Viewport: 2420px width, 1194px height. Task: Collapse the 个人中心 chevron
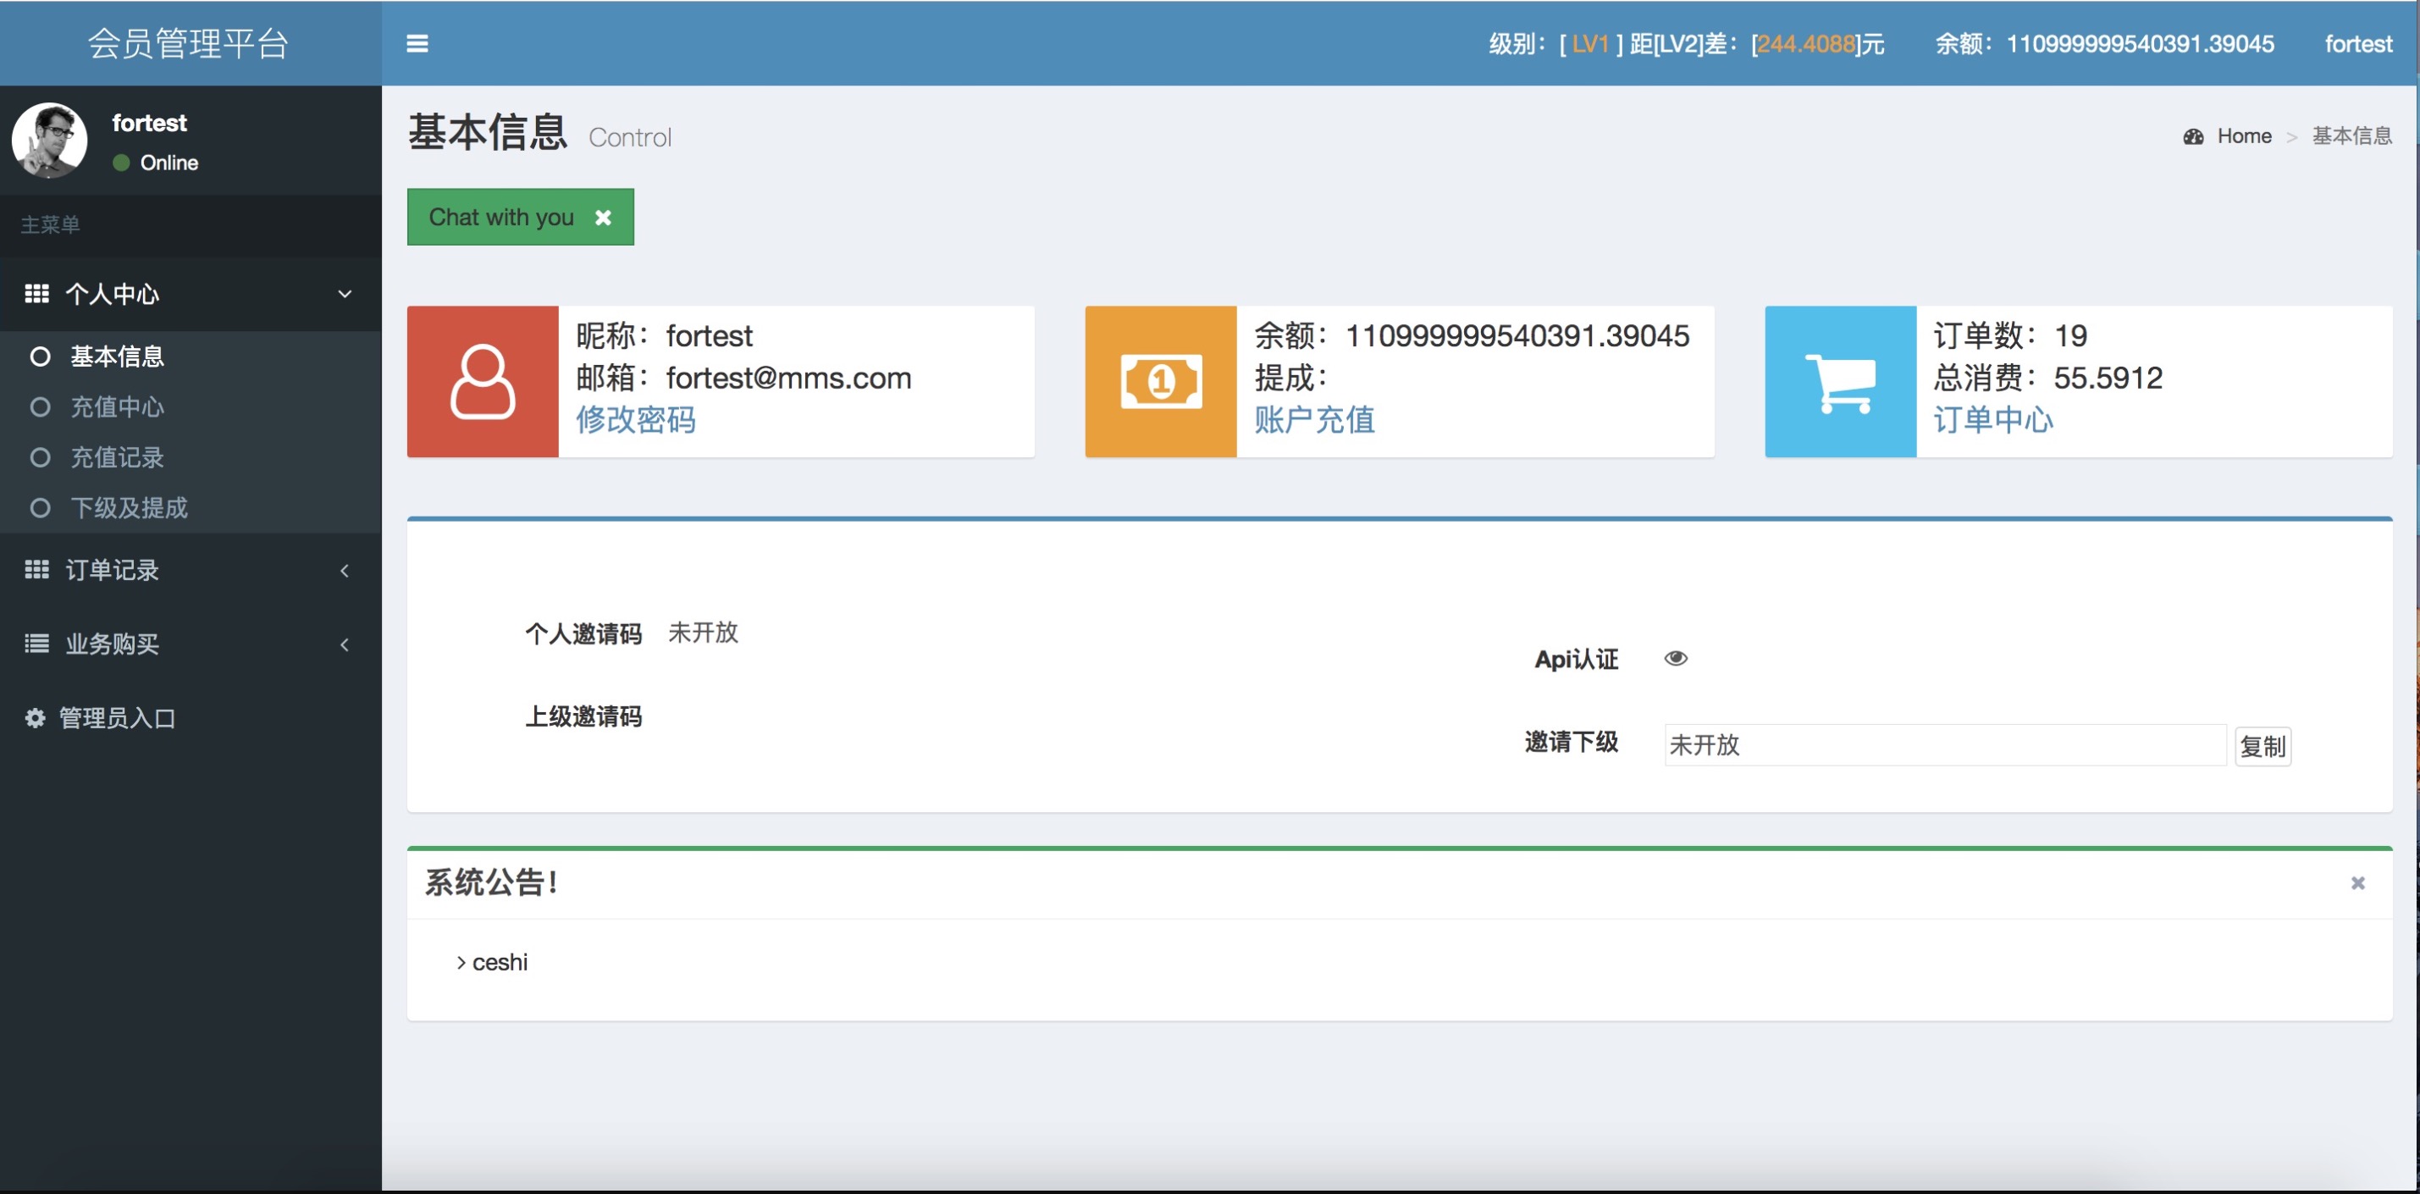(345, 294)
